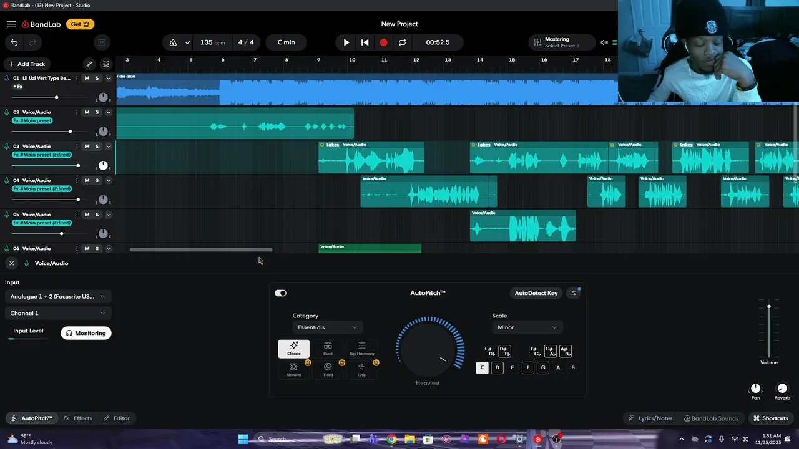Close the Voice/Audio bottom panel

tap(11, 263)
